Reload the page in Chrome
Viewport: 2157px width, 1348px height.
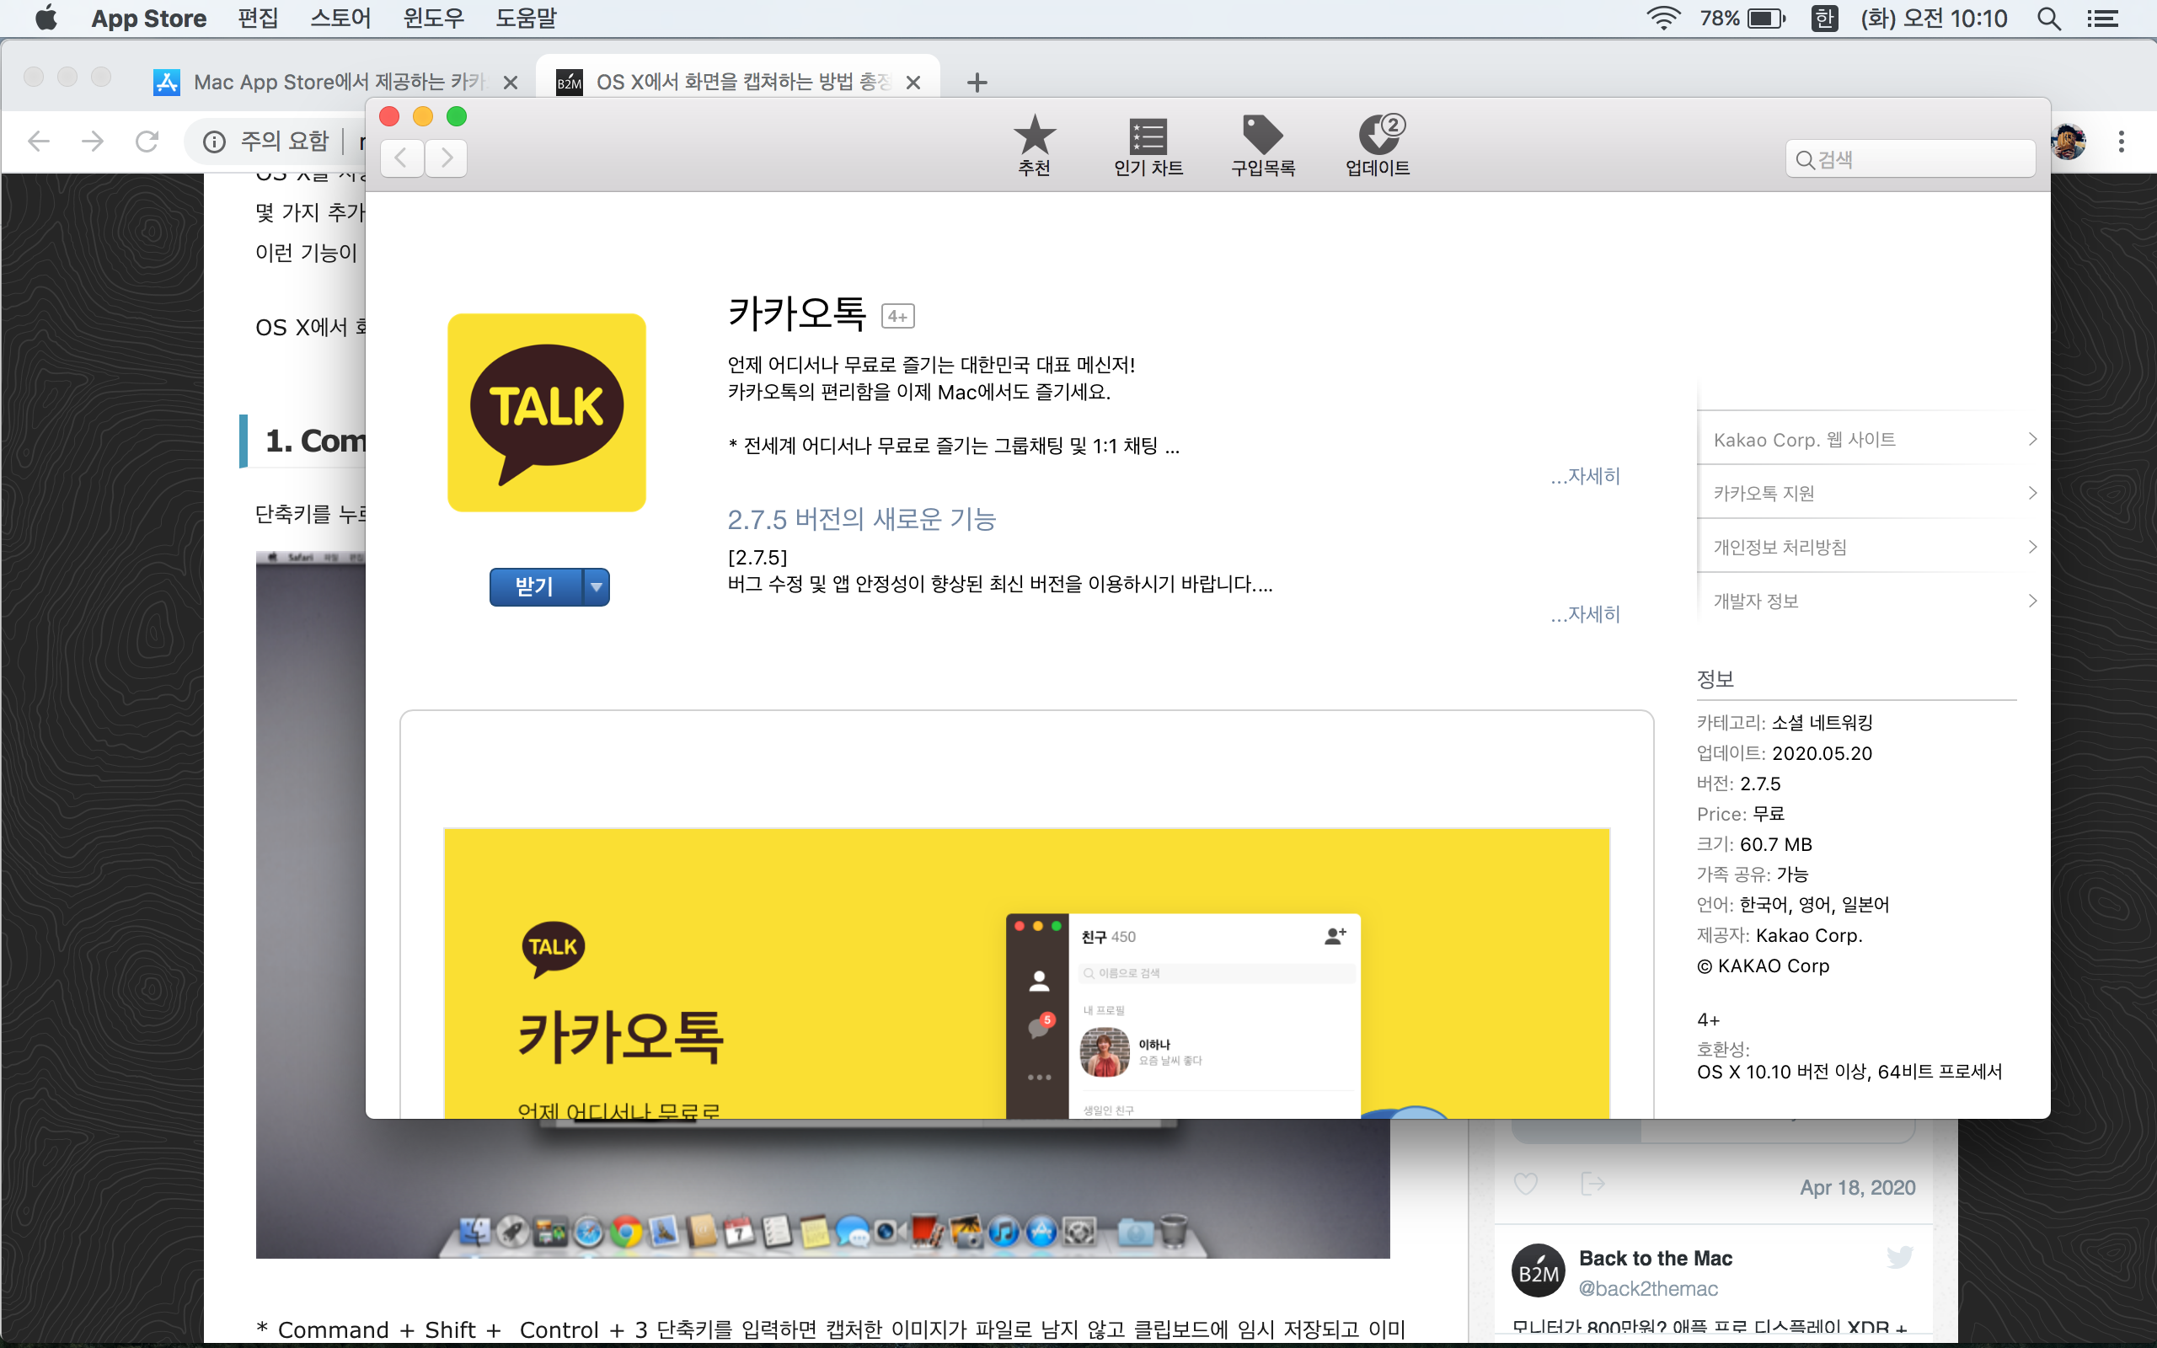click(x=147, y=141)
